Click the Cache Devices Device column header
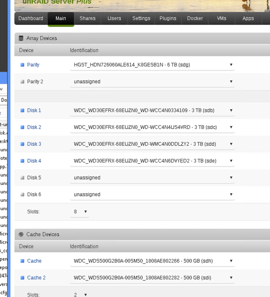 click(x=26, y=247)
